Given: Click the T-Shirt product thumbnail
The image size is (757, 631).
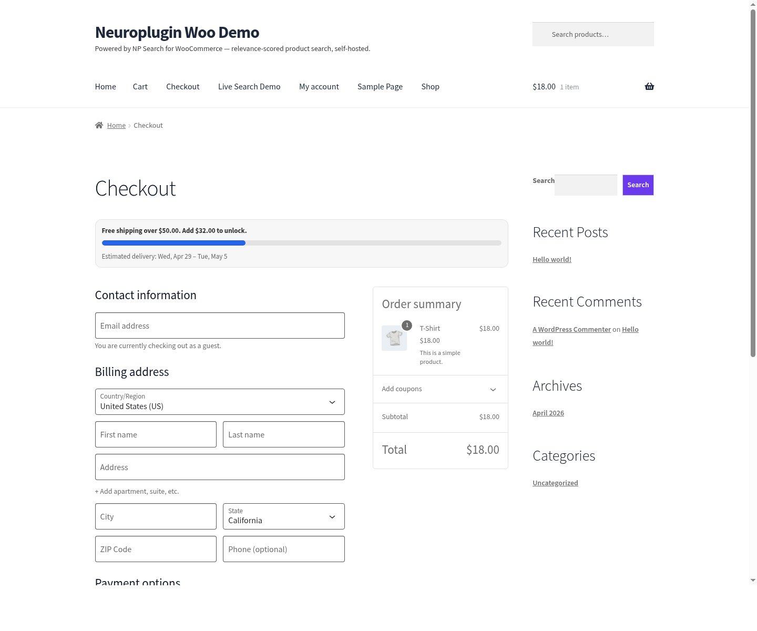Looking at the screenshot, I should tap(394, 338).
